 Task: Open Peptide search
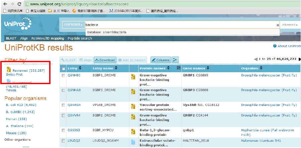point(80,38)
